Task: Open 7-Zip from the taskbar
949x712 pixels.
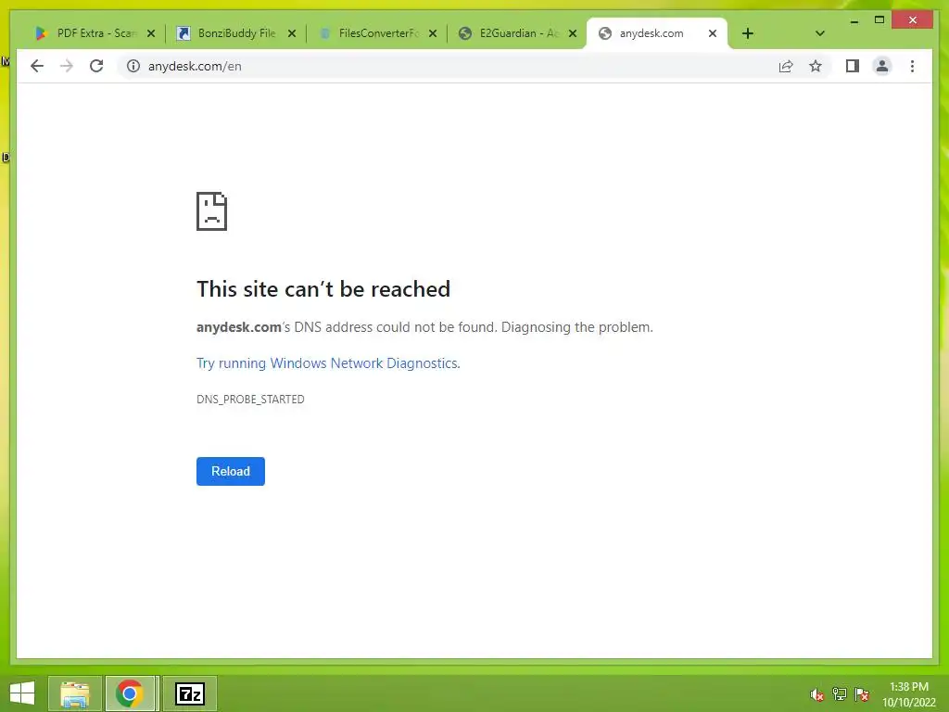Action: pyautogui.click(x=189, y=693)
